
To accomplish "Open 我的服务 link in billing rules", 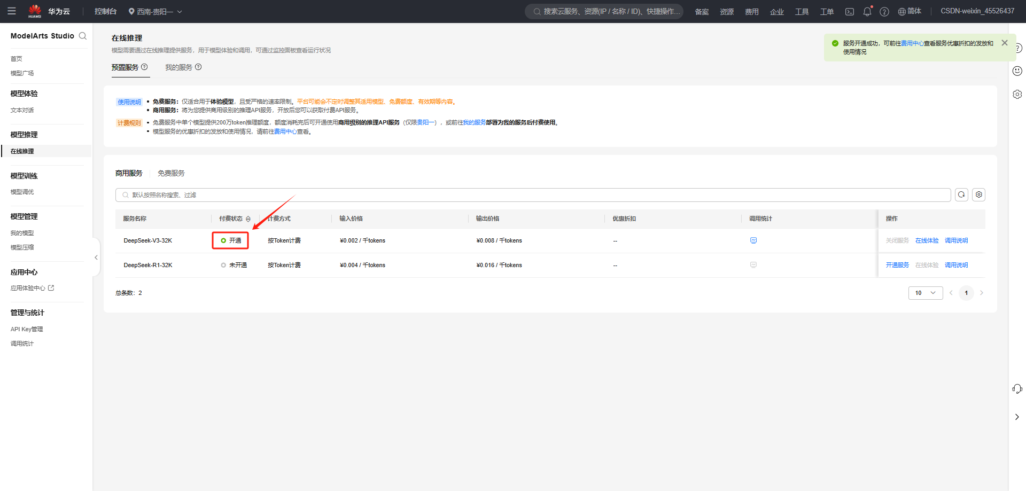I will (475, 122).
